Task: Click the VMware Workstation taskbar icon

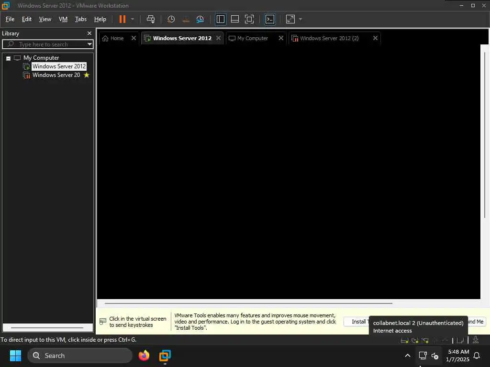Action: click(165, 356)
